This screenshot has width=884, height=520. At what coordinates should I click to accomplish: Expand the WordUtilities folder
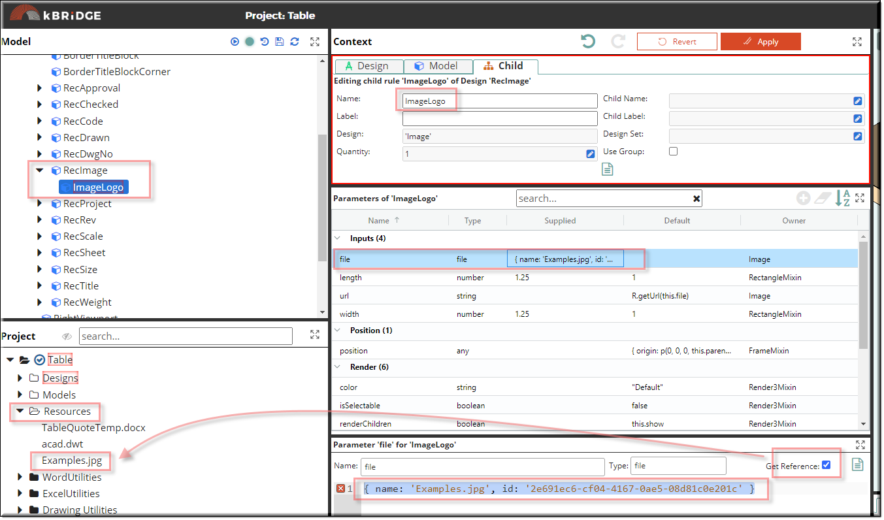20,478
